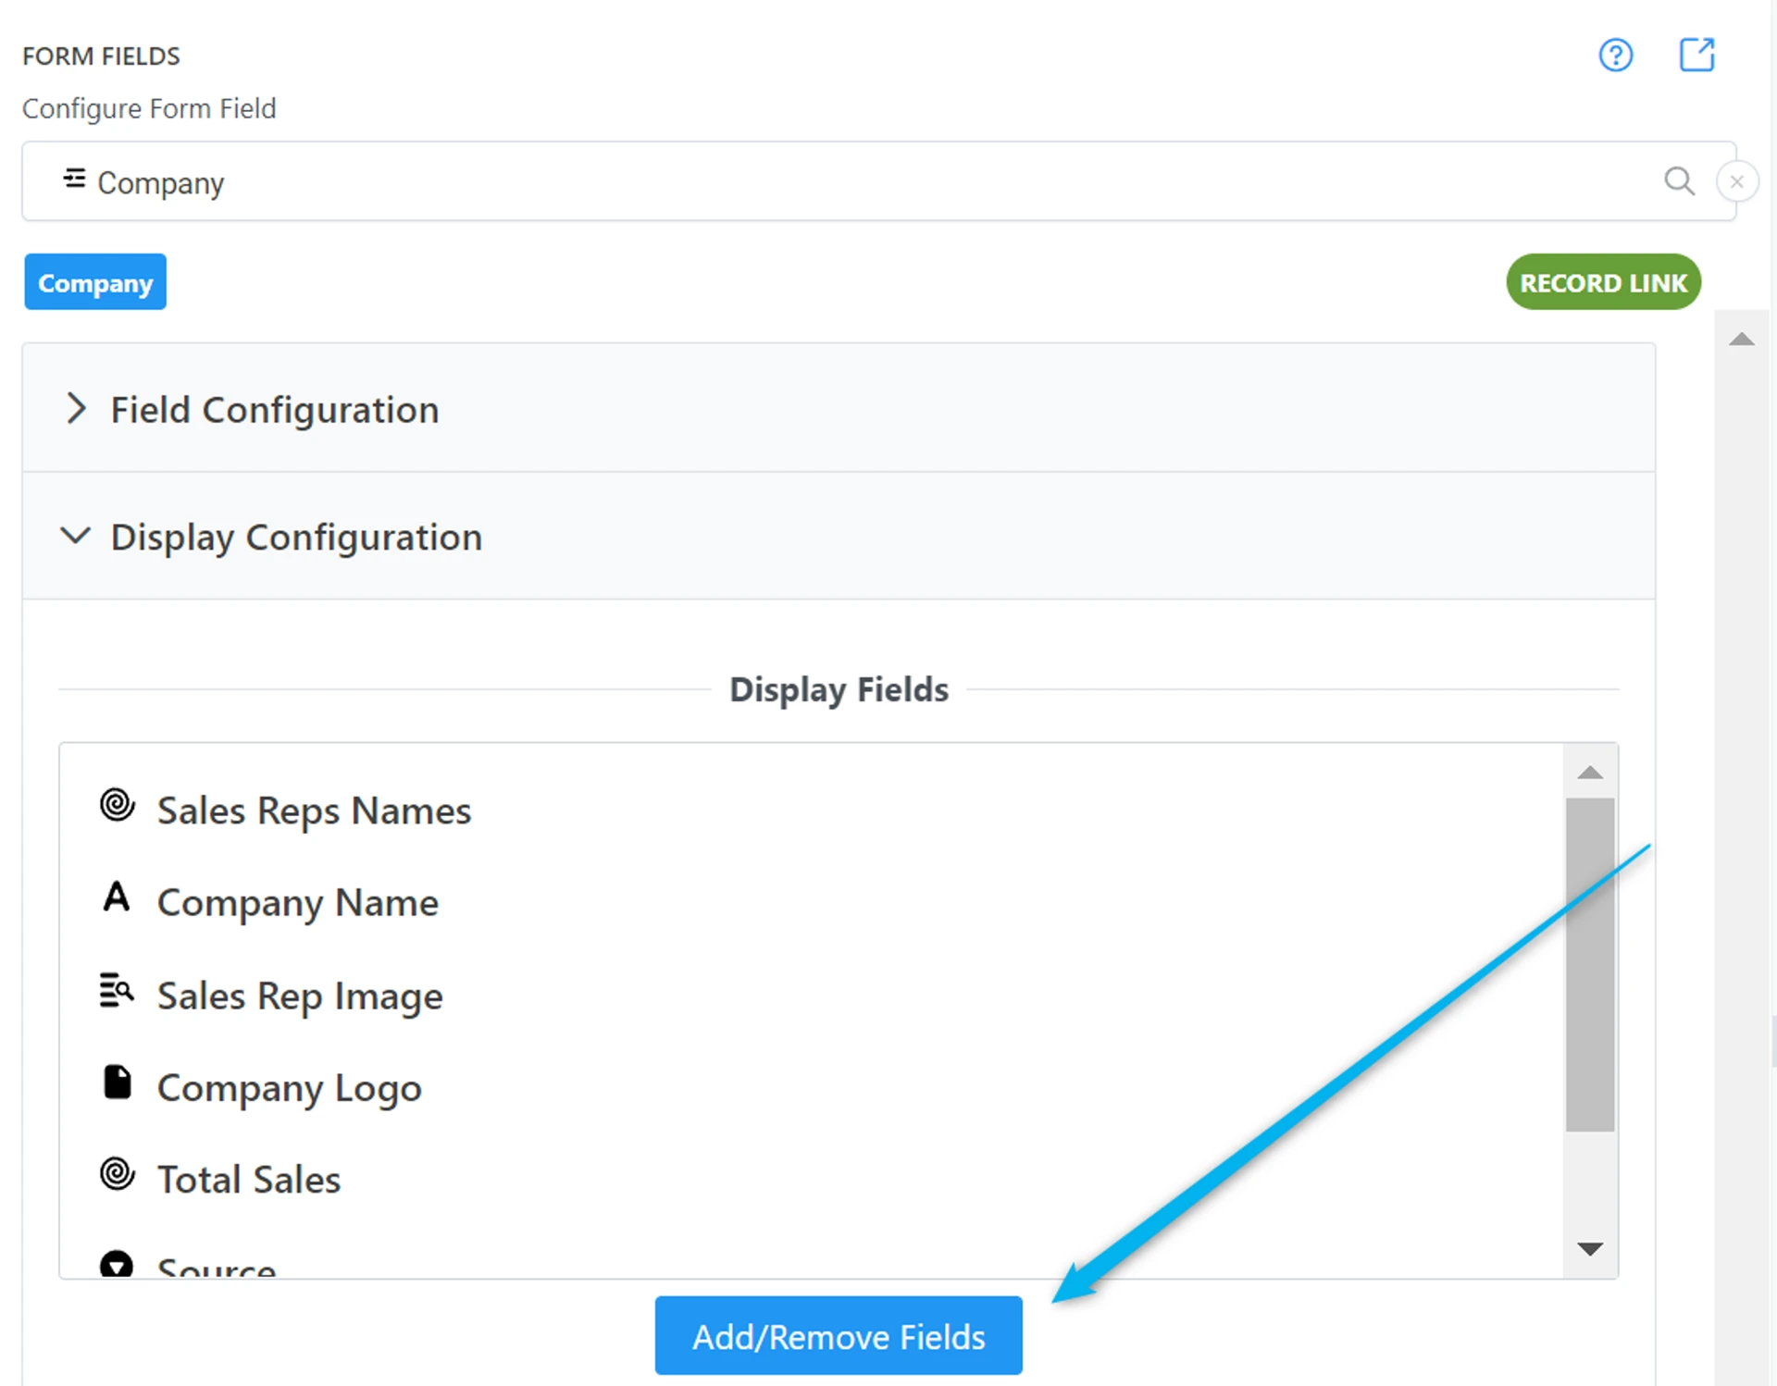Screen dimensions: 1777x1386
Task: Click the lookup icon next to Total Sales
Action: [117, 1173]
